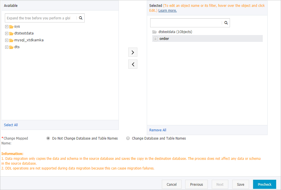The image size is (281, 190).
Task: Expand the dtstestdata database node
Action: [x=6, y=33]
